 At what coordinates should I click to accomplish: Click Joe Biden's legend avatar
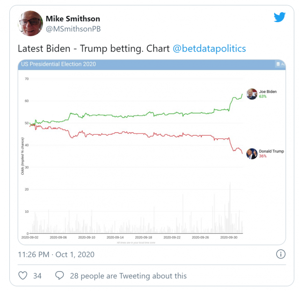pyautogui.click(x=252, y=94)
